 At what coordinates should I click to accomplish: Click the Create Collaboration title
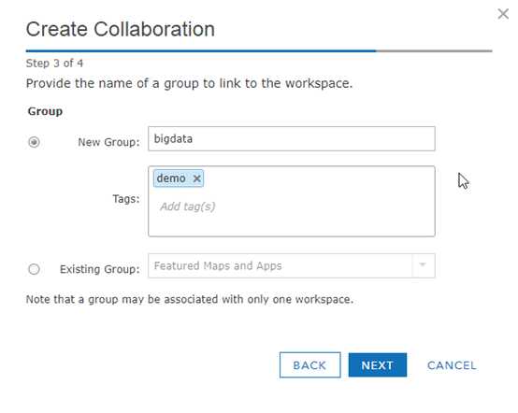pos(121,29)
